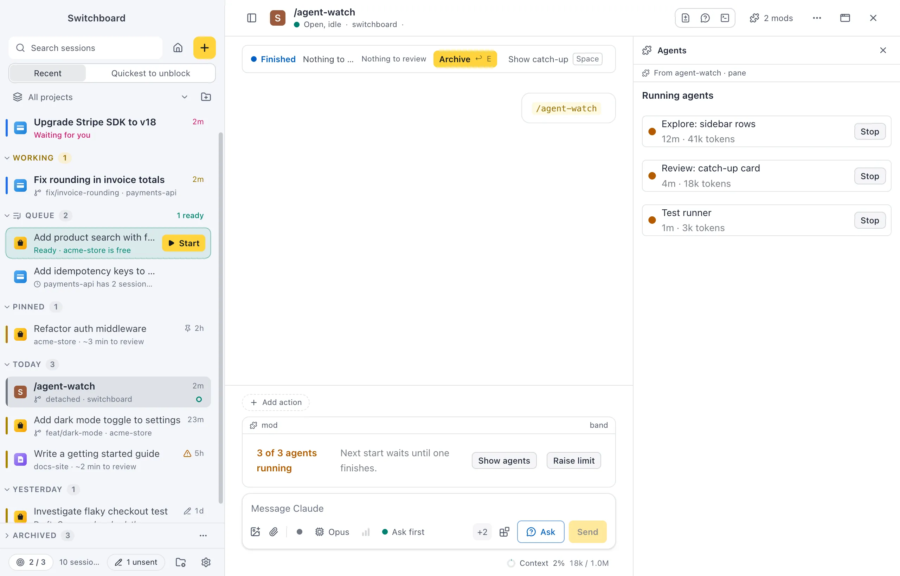
Task: Start the Add product search session
Action: pos(184,243)
